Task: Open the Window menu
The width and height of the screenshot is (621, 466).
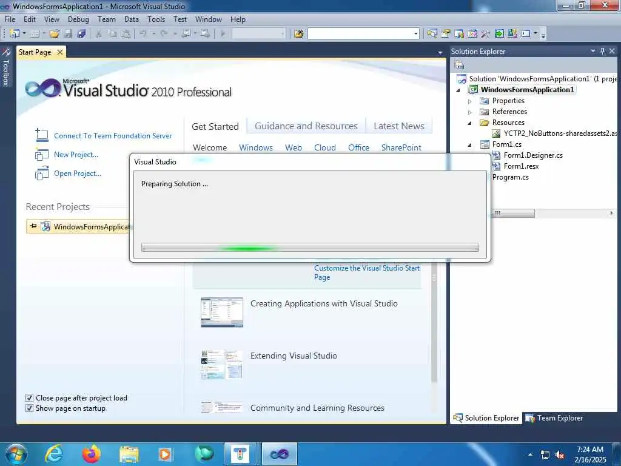Action: pos(209,19)
